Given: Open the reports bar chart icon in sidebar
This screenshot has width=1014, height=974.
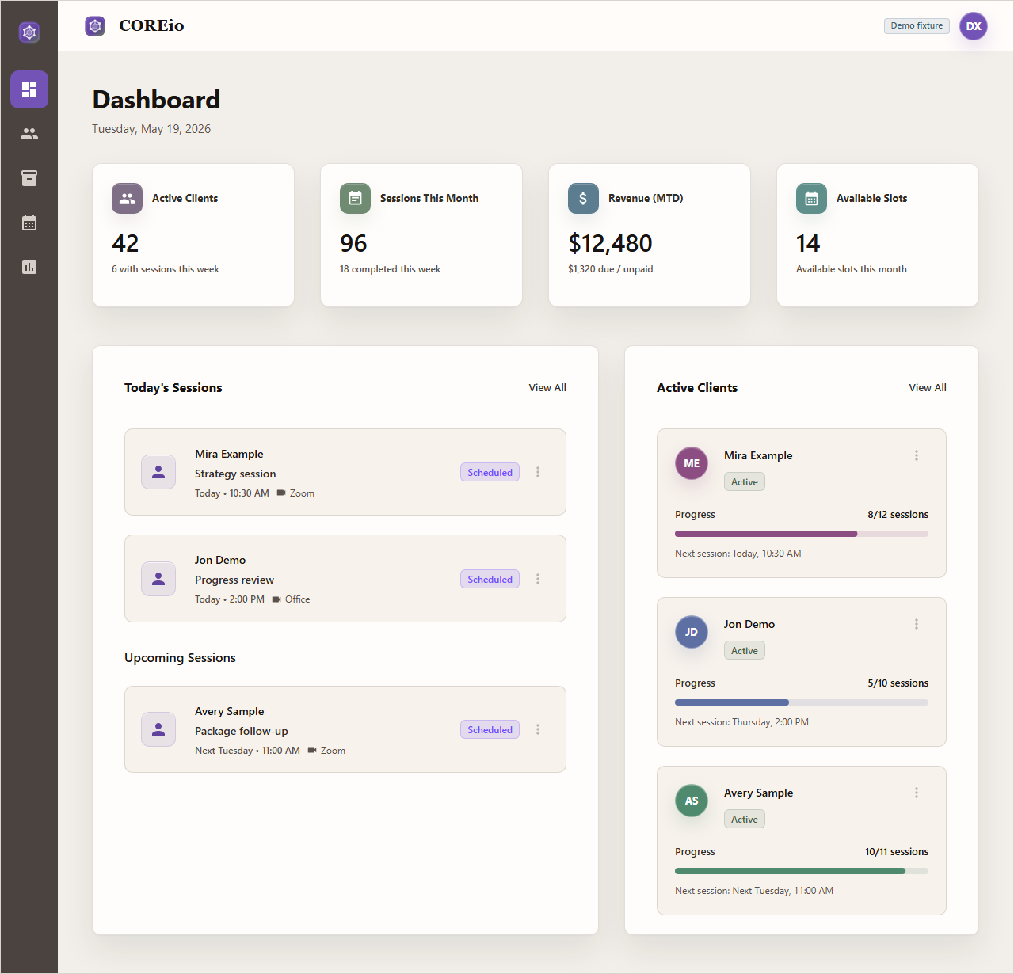Looking at the screenshot, I should pyautogui.click(x=29, y=267).
